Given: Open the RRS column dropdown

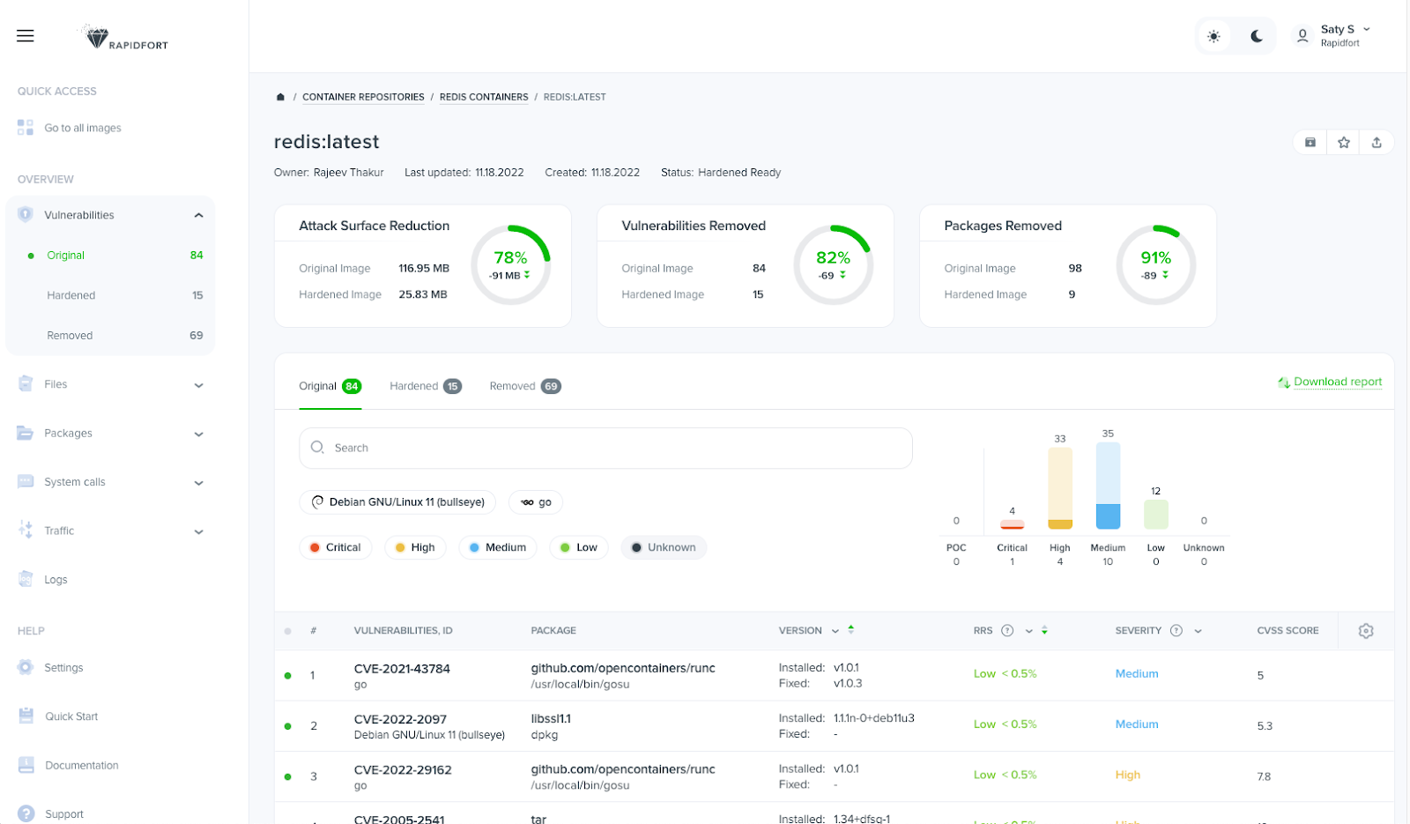Looking at the screenshot, I should (x=1028, y=631).
